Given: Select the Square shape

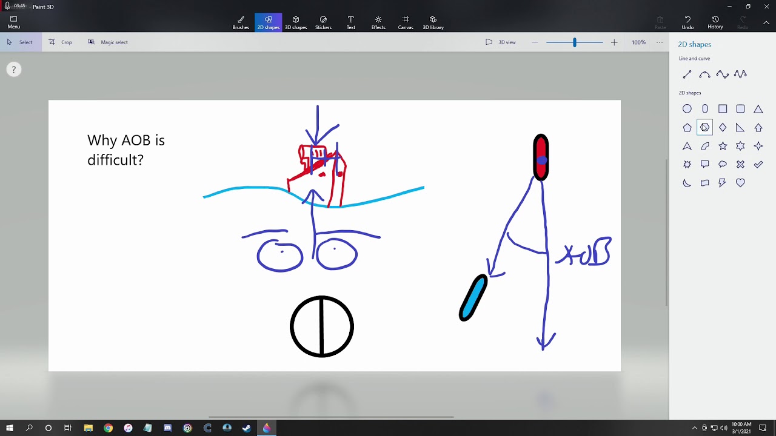Looking at the screenshot, I should pyautogui.click(x=723, y=109).
